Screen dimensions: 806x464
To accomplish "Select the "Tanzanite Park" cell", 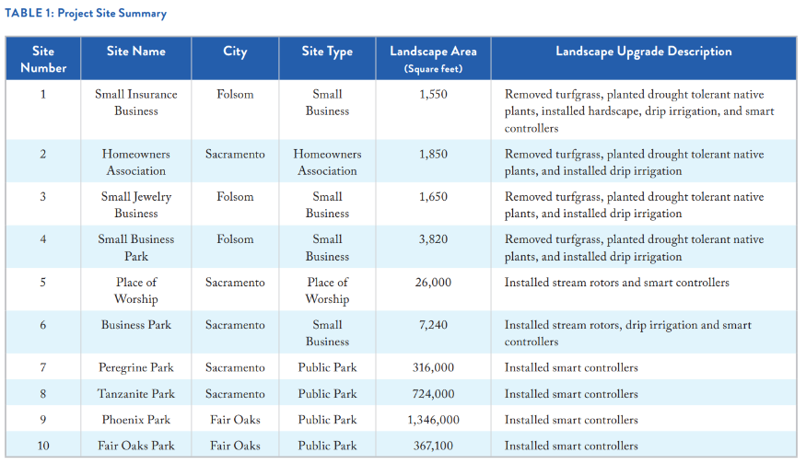I will coord(135,393).
